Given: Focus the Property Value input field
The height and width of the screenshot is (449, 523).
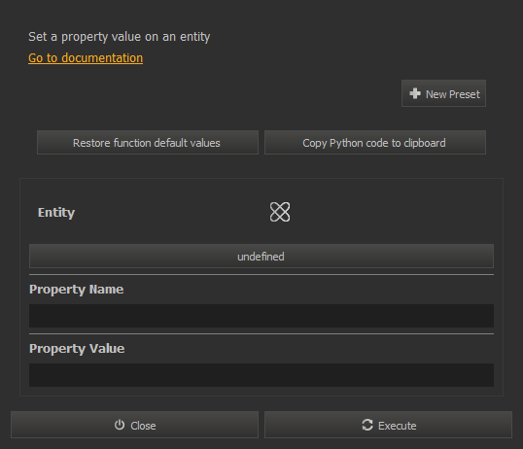Looking at the screenshot, I should click(261, 375).
